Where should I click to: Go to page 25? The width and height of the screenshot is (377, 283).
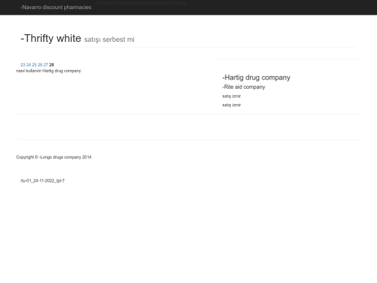point(34,65)
